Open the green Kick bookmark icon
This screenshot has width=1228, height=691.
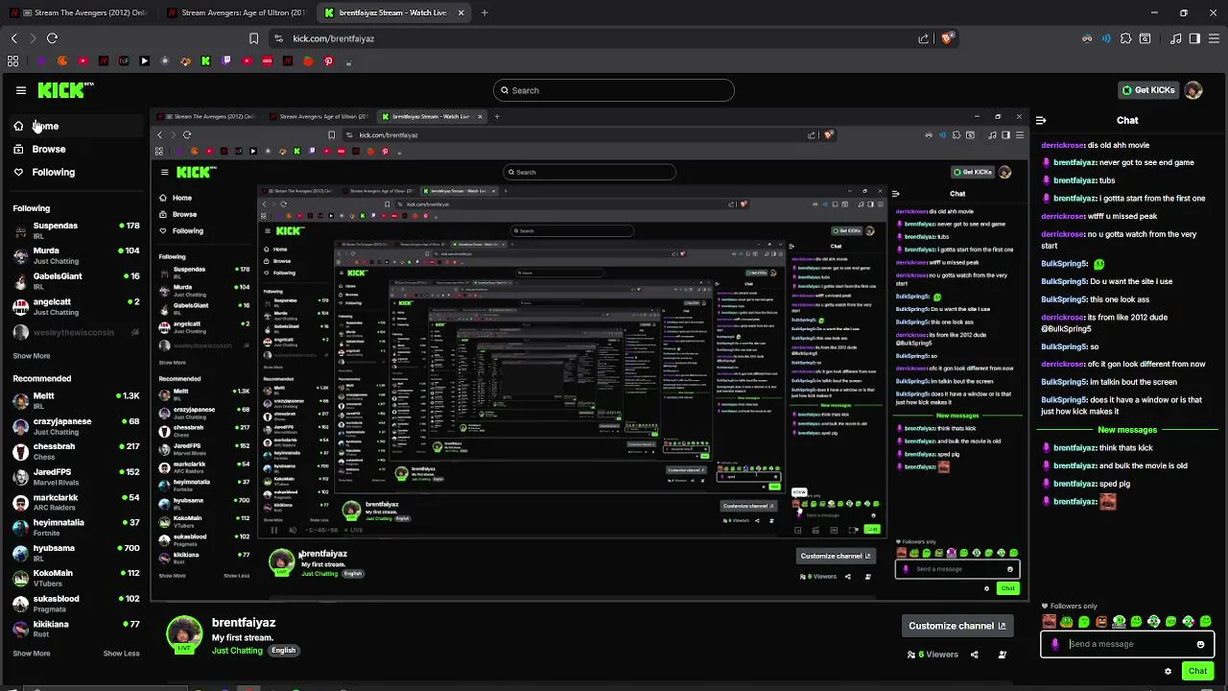click(x=205, y=61)
